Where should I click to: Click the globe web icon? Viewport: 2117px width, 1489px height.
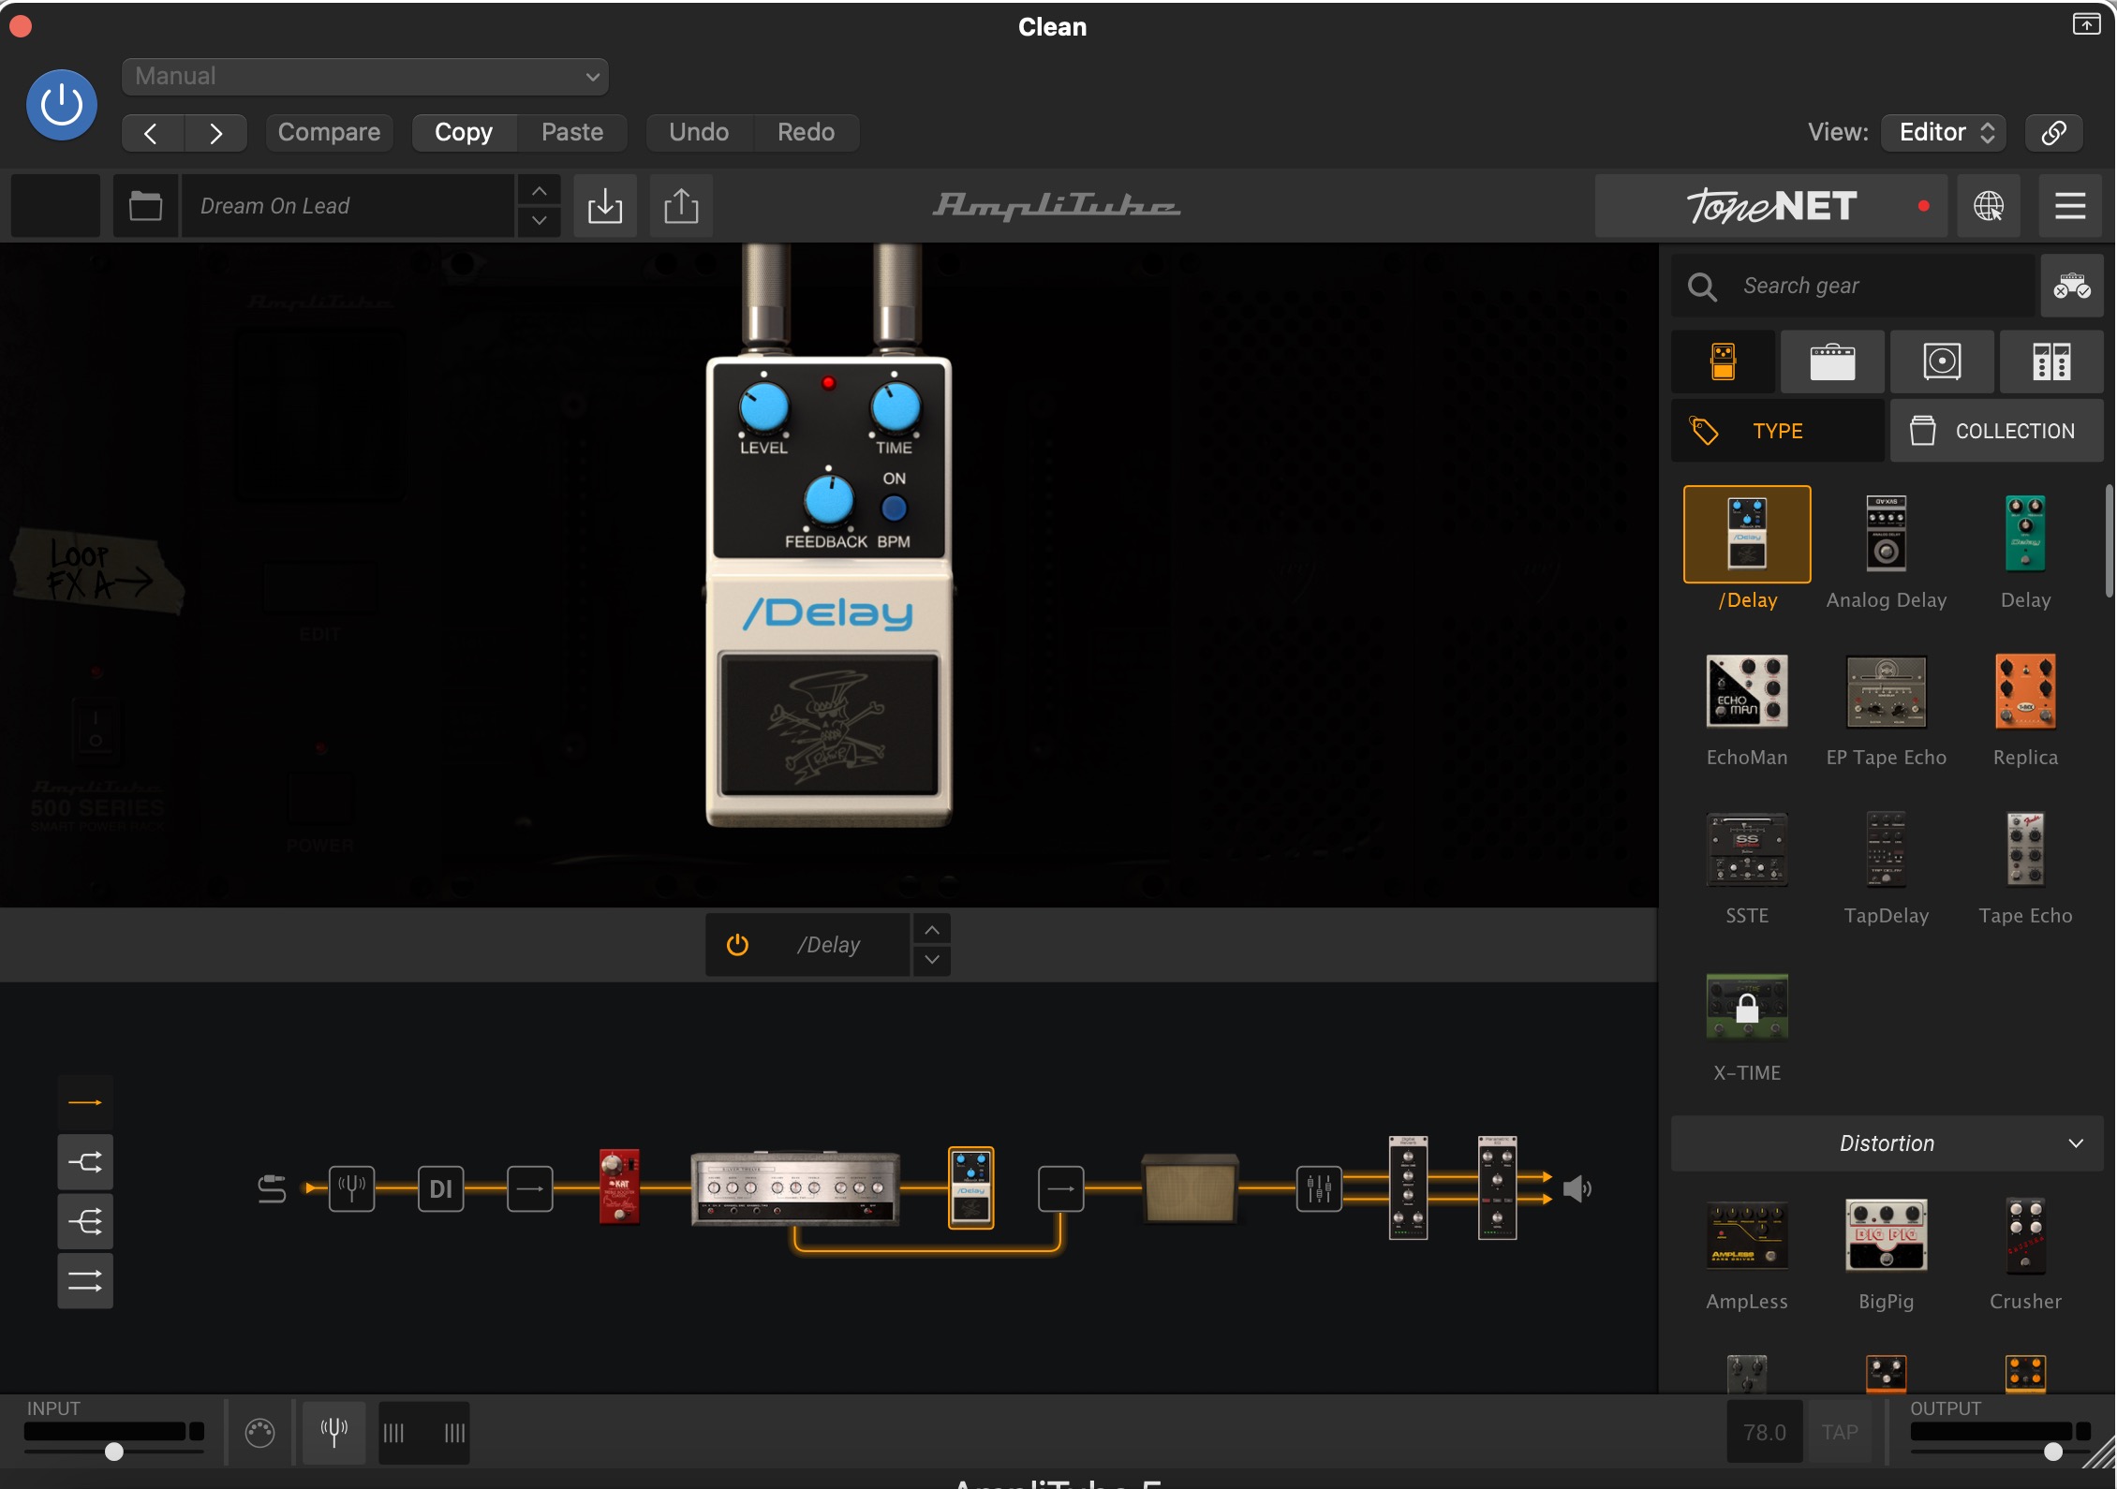[1989, 205]
